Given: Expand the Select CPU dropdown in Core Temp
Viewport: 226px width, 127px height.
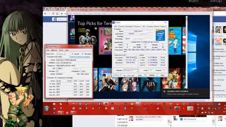Looking at the screenshot, I should click(63, 54).
